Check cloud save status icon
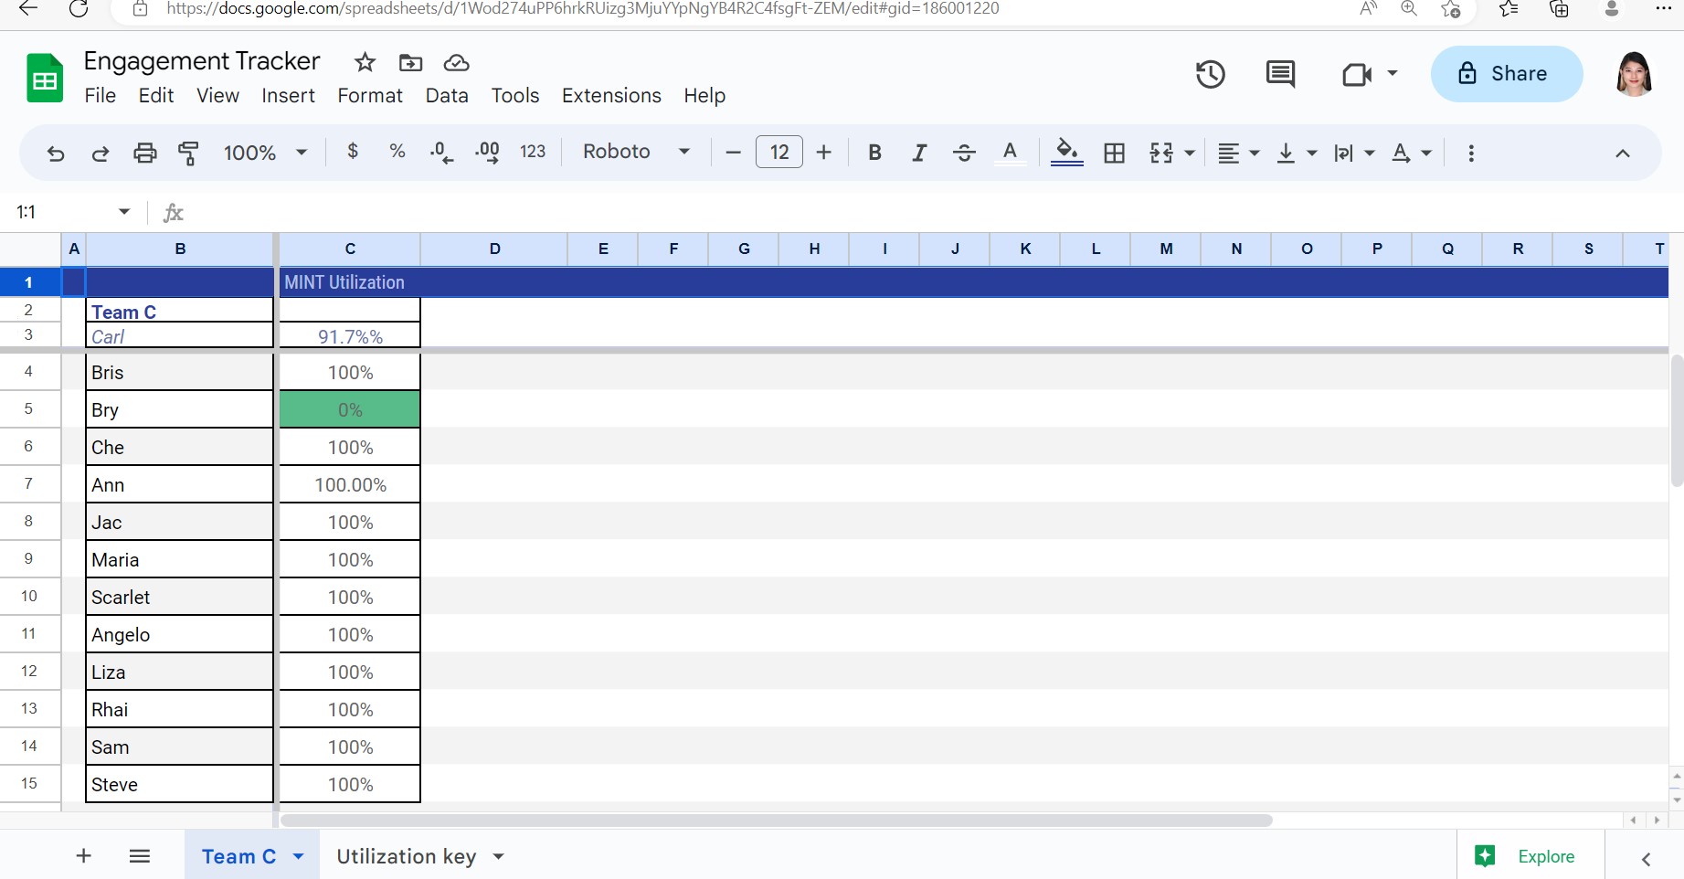The width and height of the screenshot is (1684, 879). (x=456, y=62)
